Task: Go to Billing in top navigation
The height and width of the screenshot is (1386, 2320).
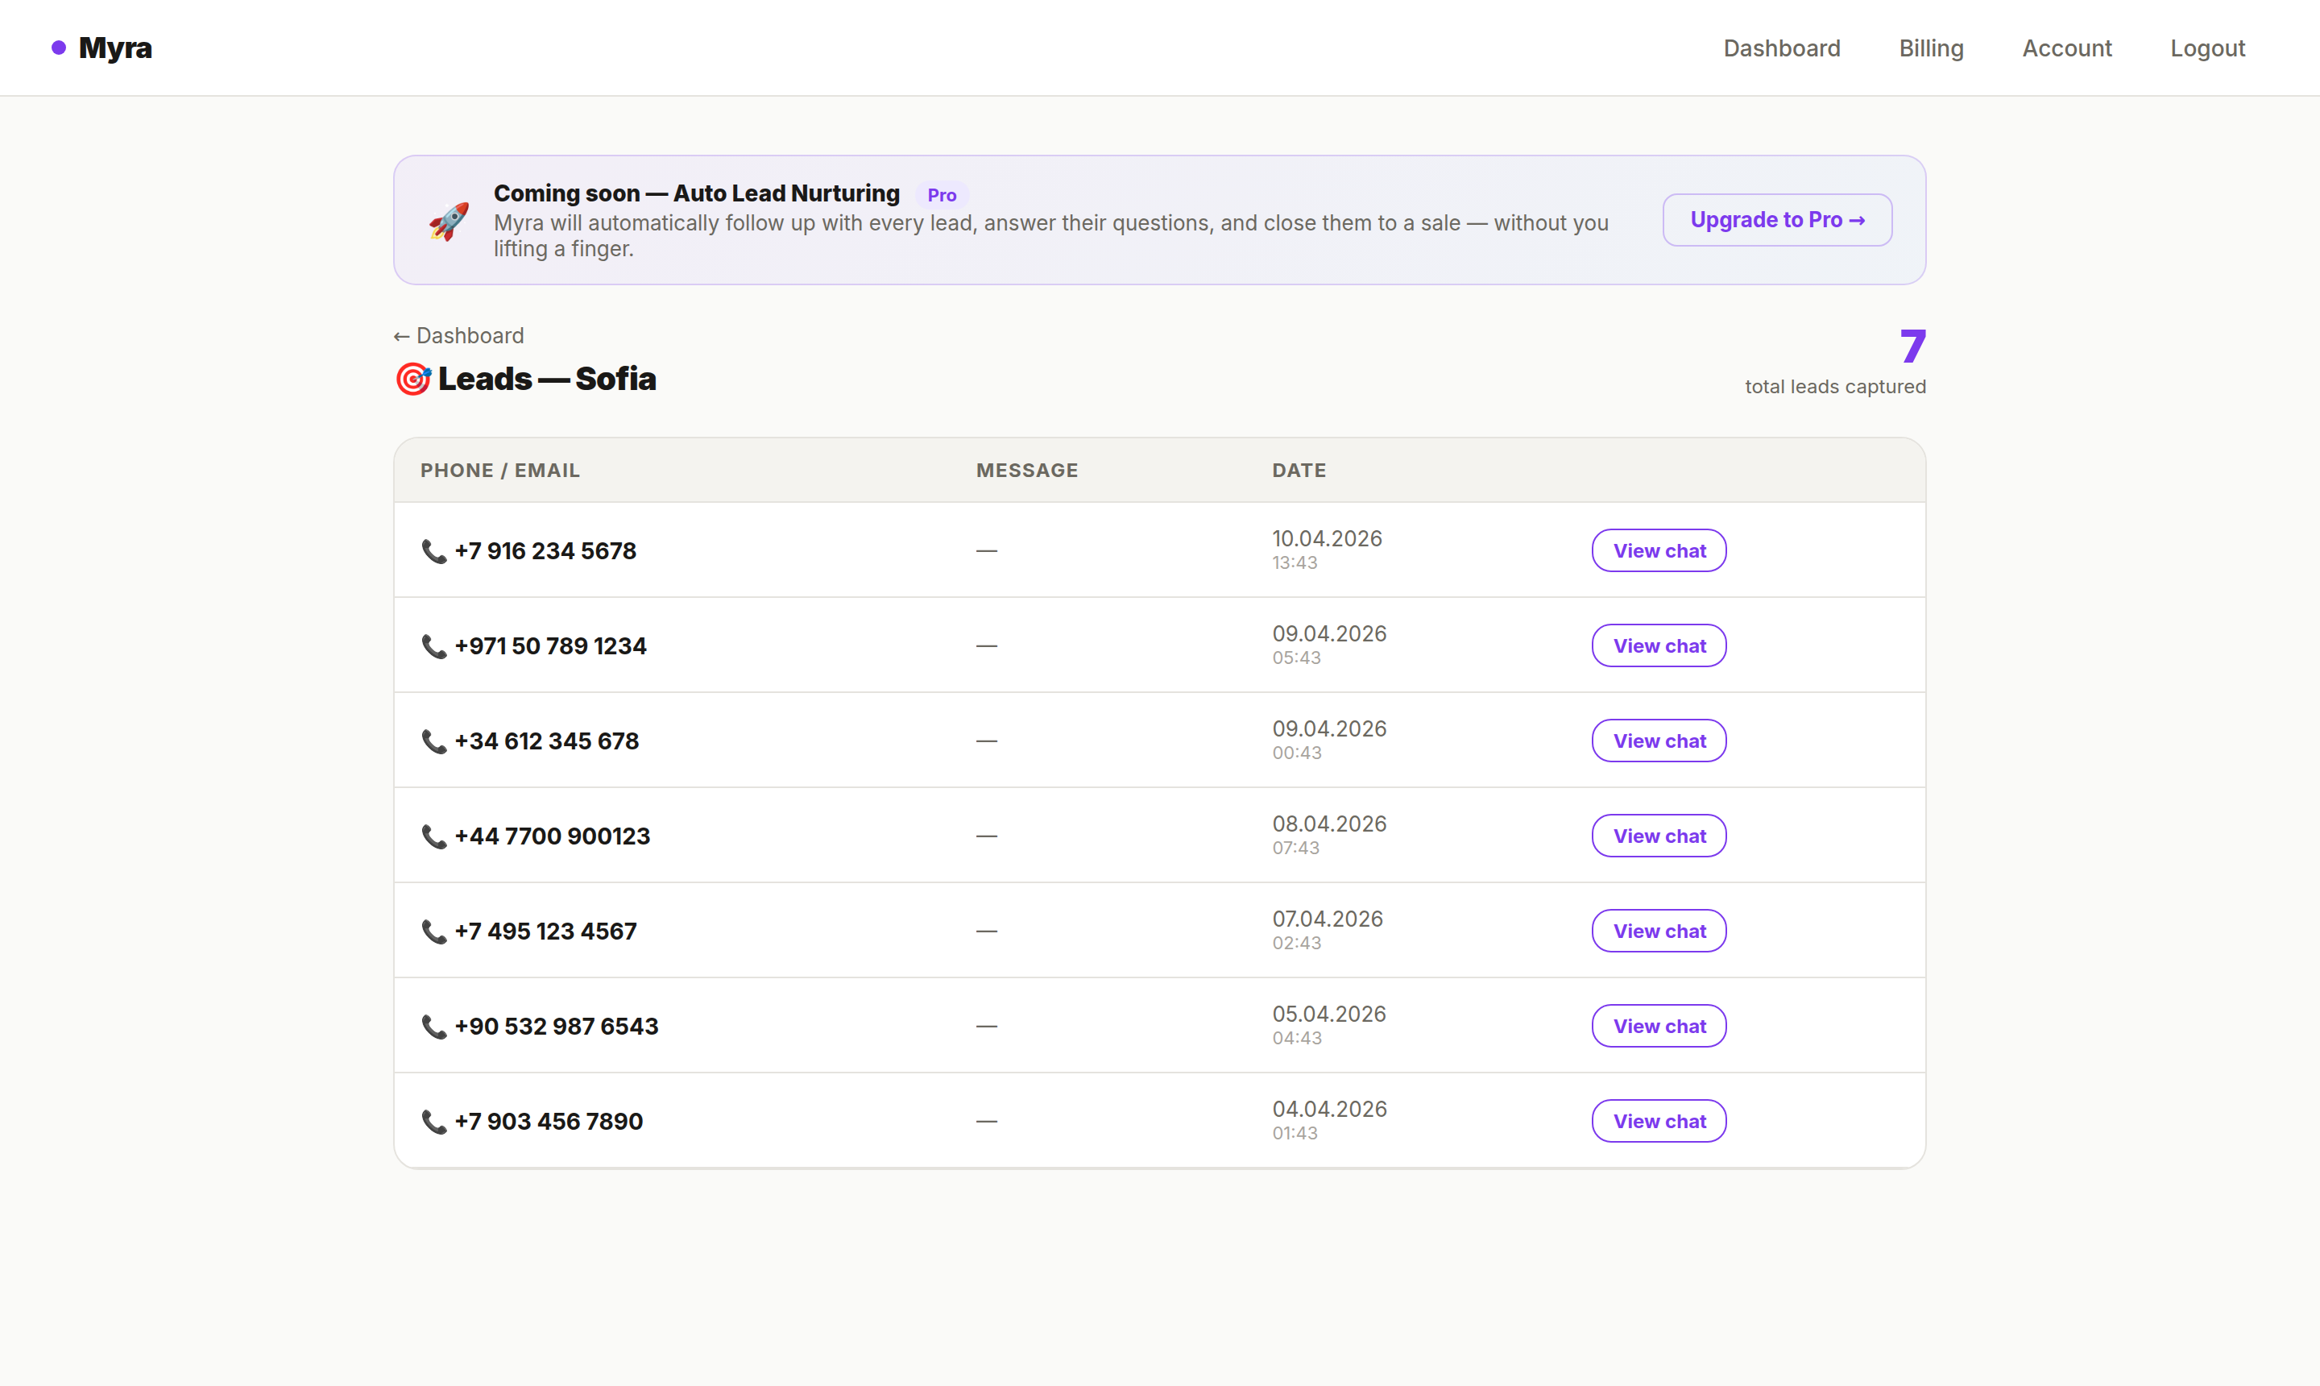Action: pyautogui.click(x=1931, y=48)
